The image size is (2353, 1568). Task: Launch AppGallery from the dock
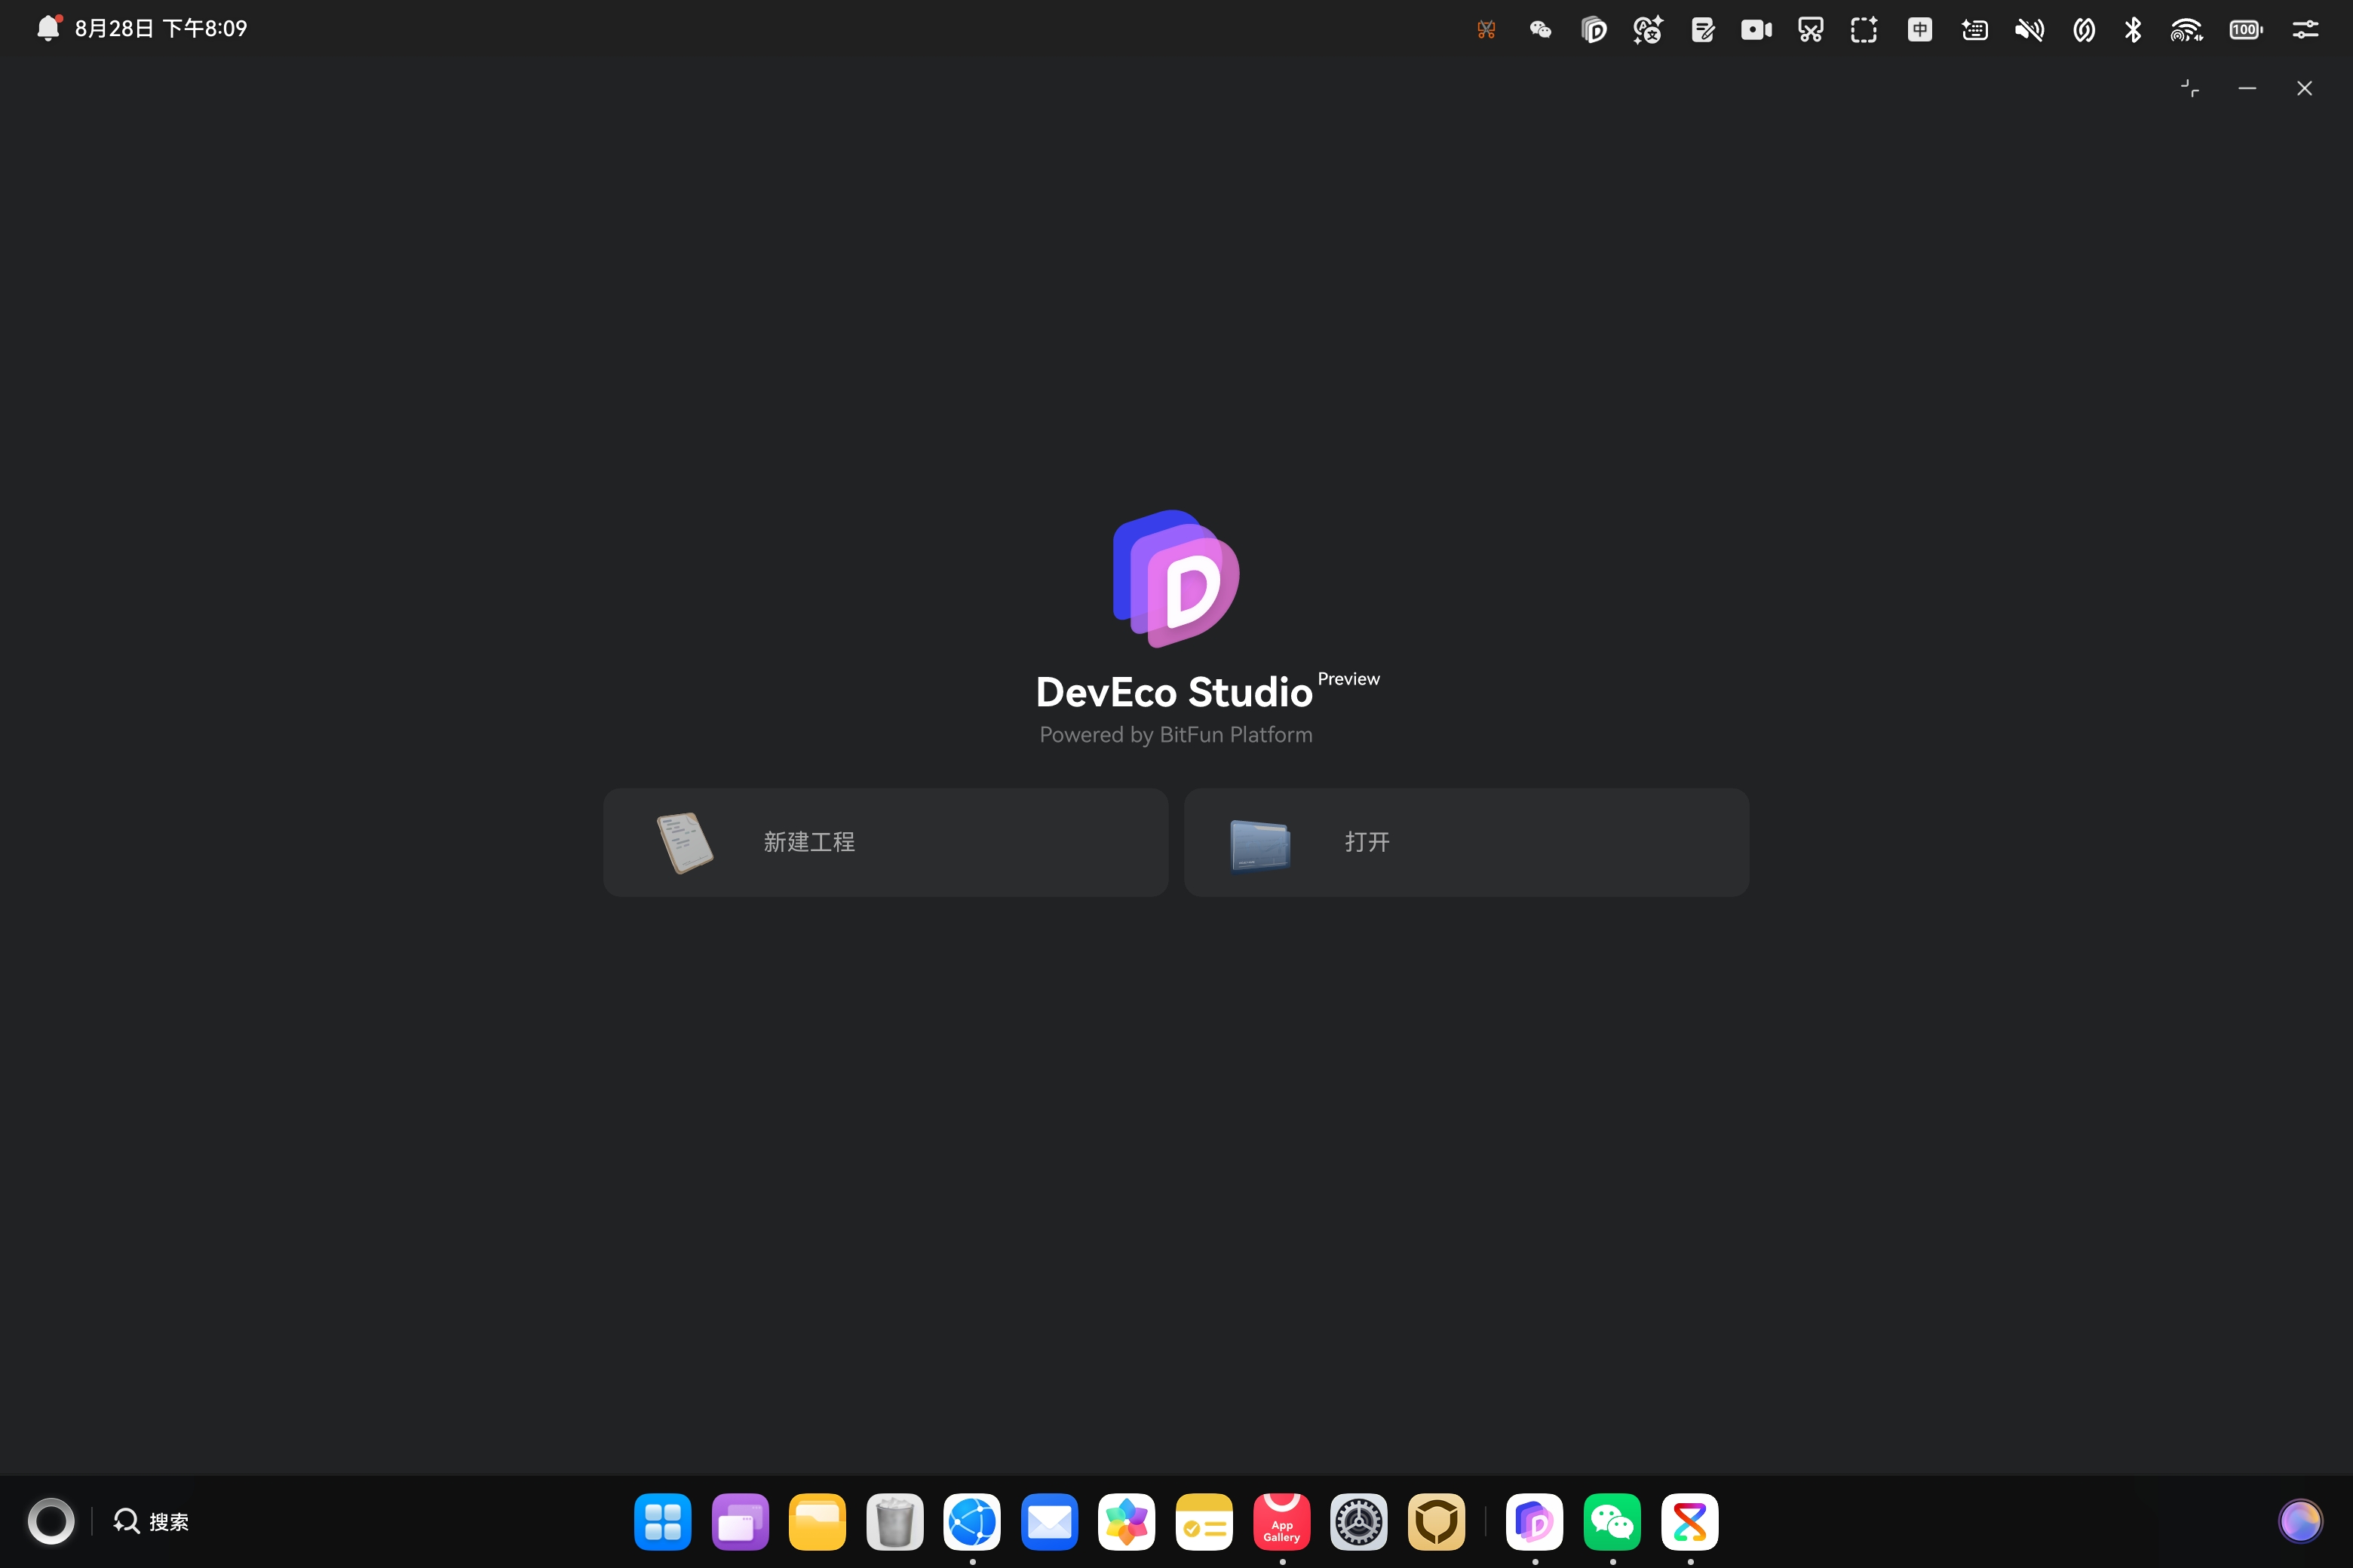click(1281, 1521)
